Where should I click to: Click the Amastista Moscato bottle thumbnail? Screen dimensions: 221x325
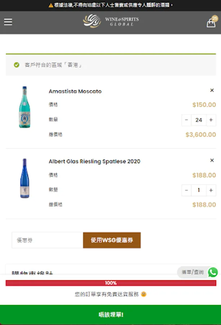click(25, 107)
